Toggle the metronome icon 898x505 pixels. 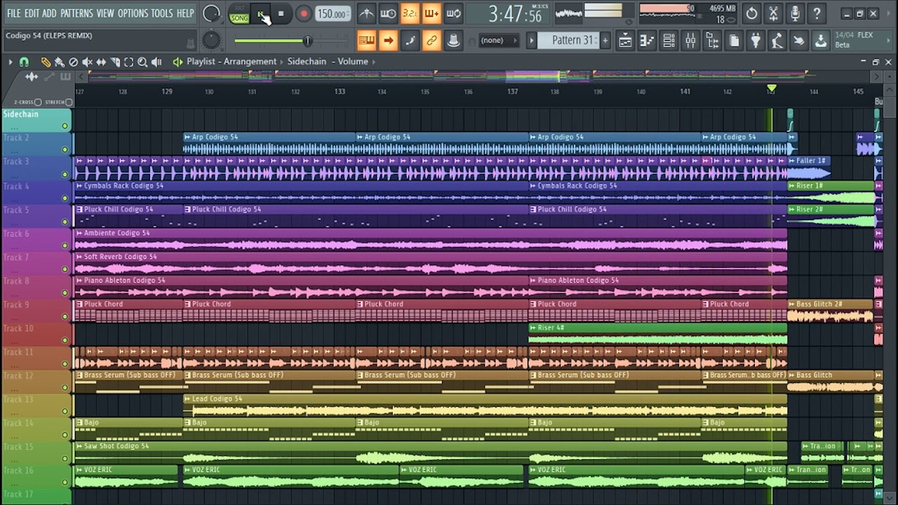click(x=366, y=13)
